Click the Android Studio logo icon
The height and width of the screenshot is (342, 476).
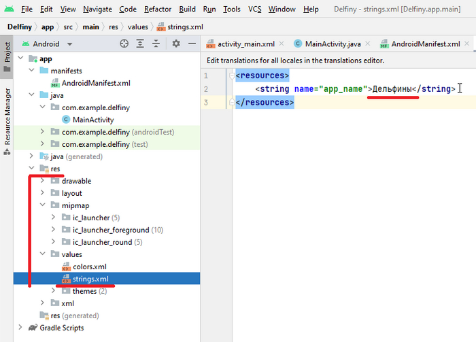(8, 10)
